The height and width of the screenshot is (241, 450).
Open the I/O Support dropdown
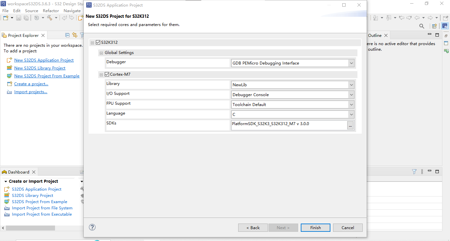pyautogui.click(x=352, y=95)
